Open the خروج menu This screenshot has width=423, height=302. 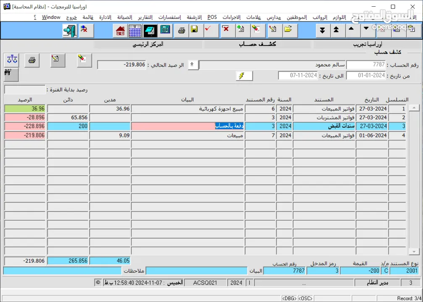71,17
